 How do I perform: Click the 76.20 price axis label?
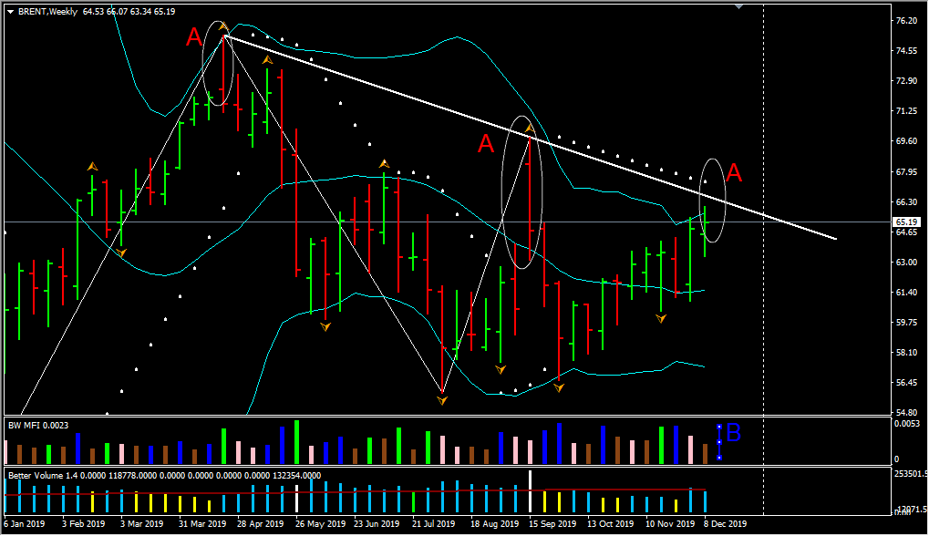pyautogui.click(x=906, y=21)
